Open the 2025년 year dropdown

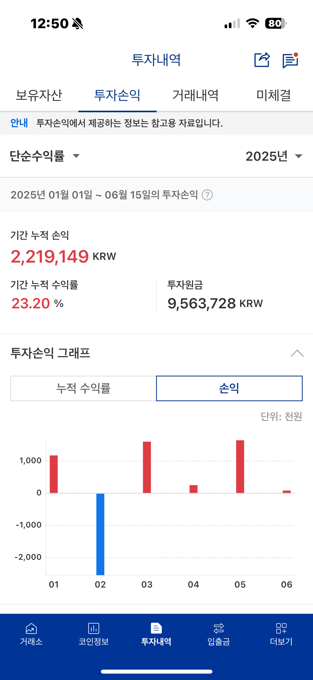click(x=274, y=156)
